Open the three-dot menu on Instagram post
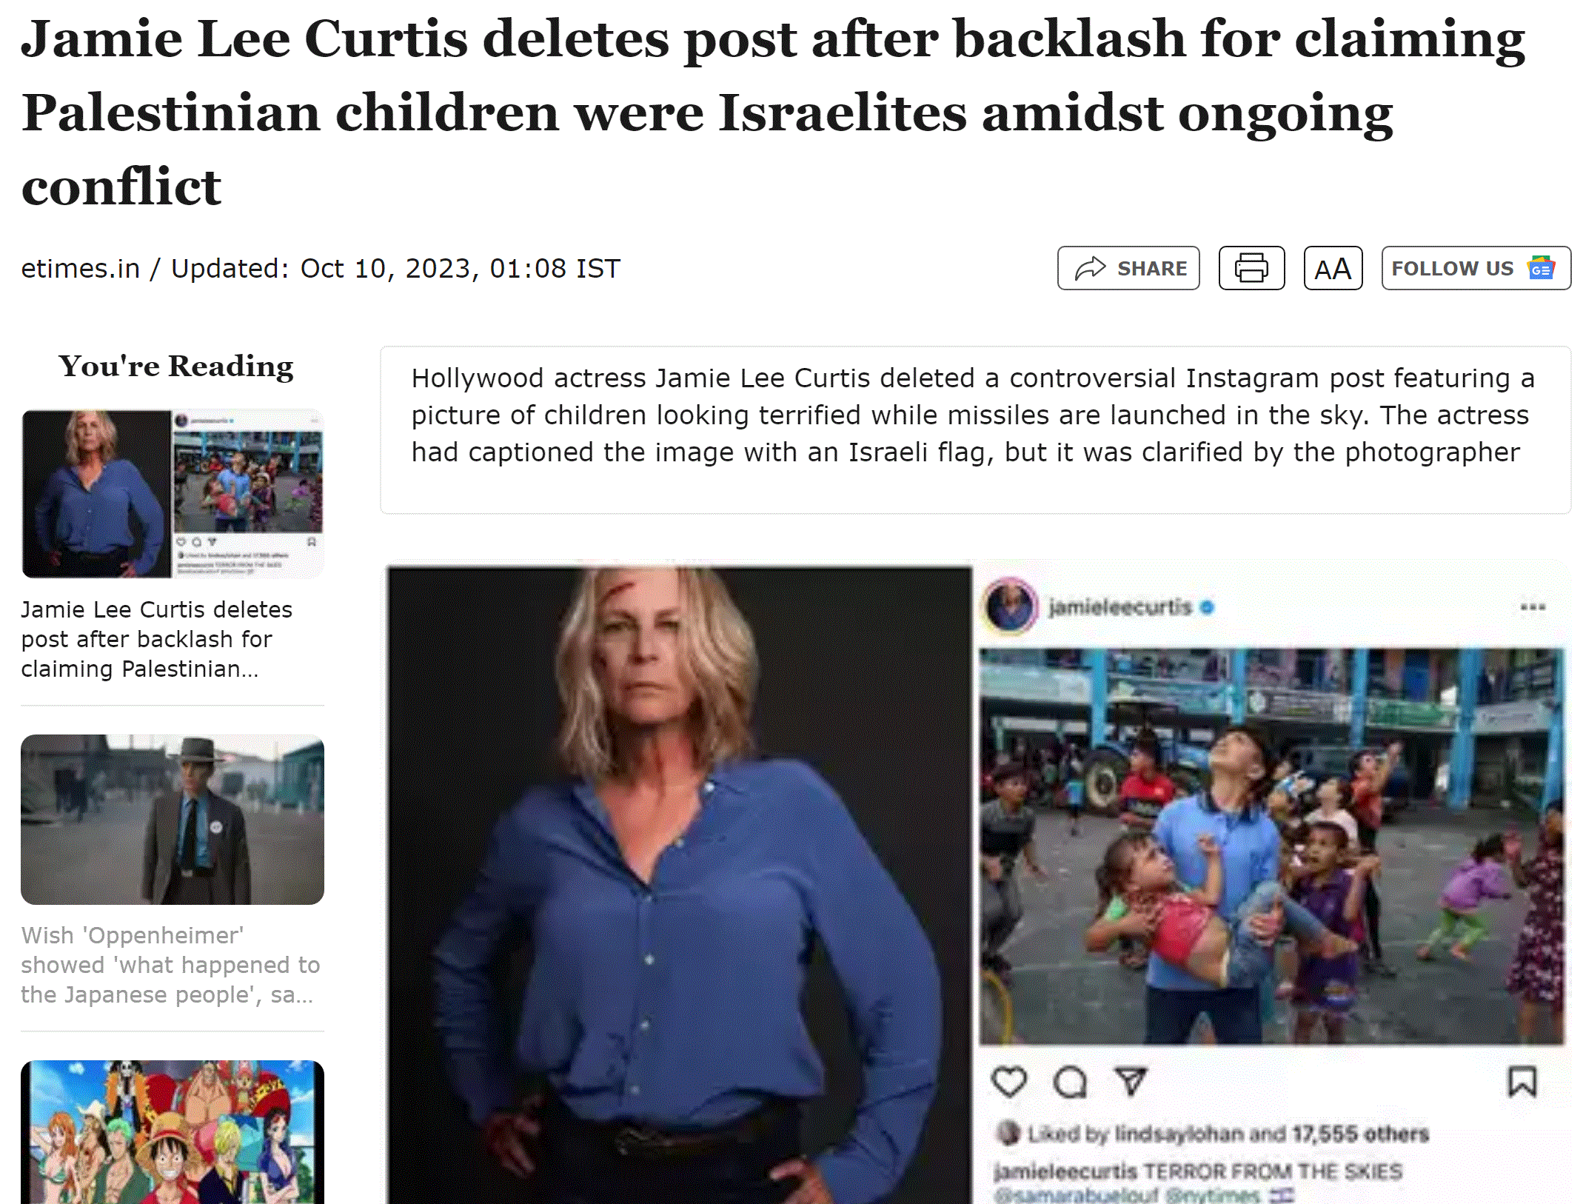The image size is (1583, 1204). [1533, 607]
